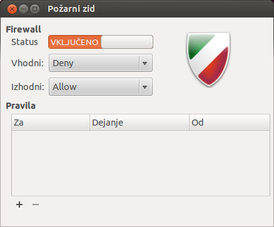Close the Požarni zid window

pos(12,9)
